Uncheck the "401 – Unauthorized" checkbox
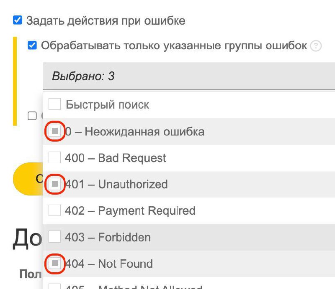The width and height of the screenshot is (335, 289). [x=55, y=184]
